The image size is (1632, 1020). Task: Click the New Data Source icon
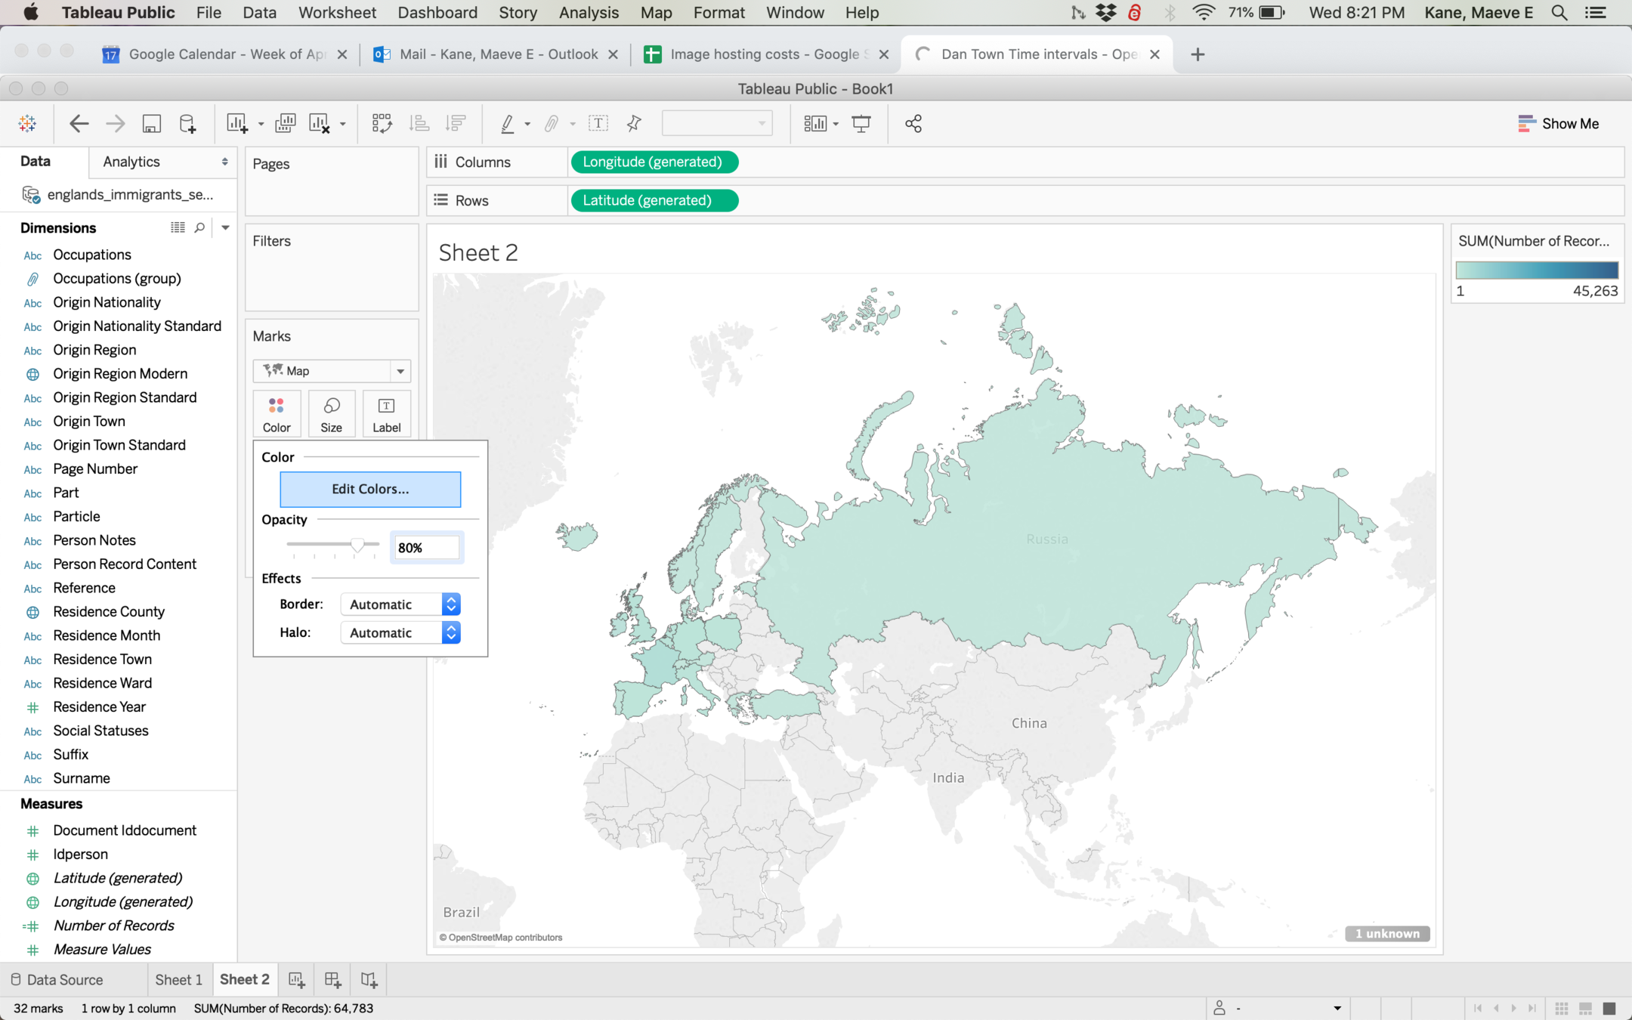187,124
